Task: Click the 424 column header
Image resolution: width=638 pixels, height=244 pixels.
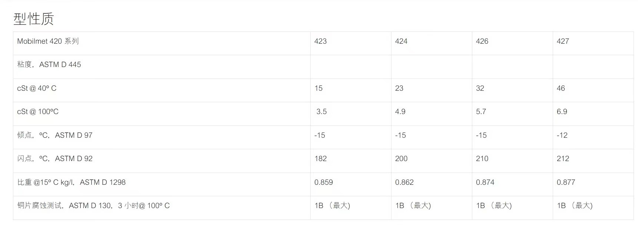Action: click(401, 41)
